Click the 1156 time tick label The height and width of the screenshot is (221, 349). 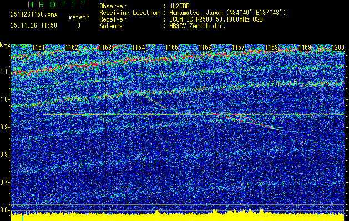coord(204,48)
